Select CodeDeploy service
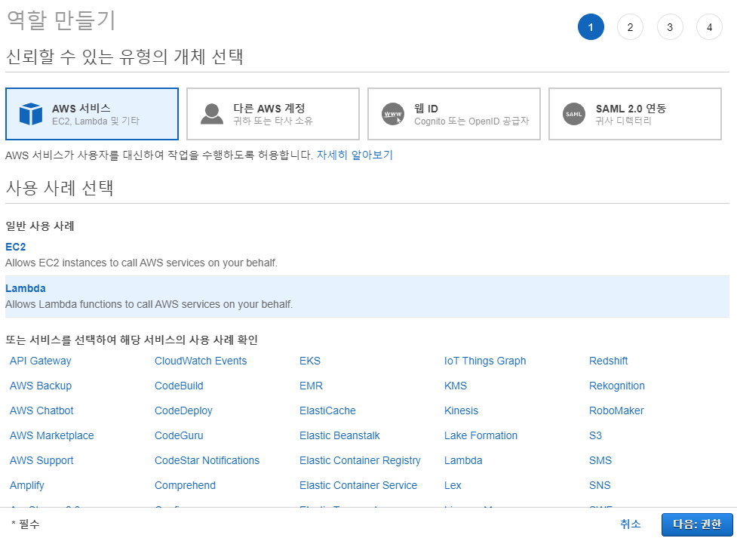 [x=184, y=410]
